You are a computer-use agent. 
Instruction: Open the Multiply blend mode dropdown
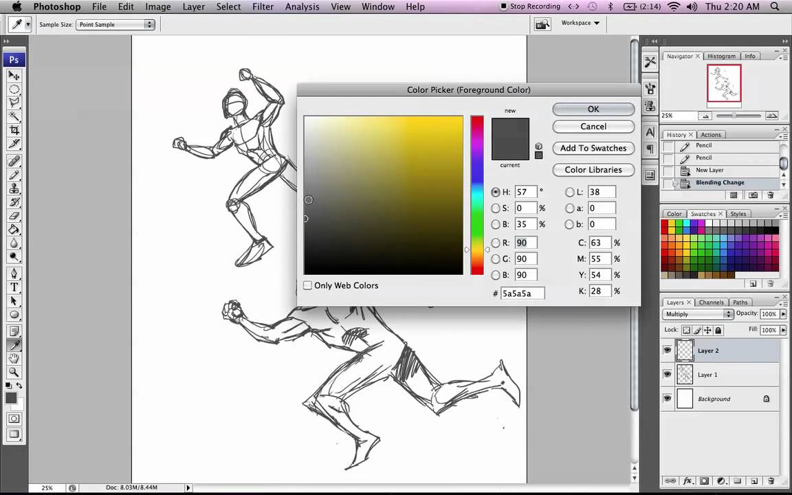[698, 314]
